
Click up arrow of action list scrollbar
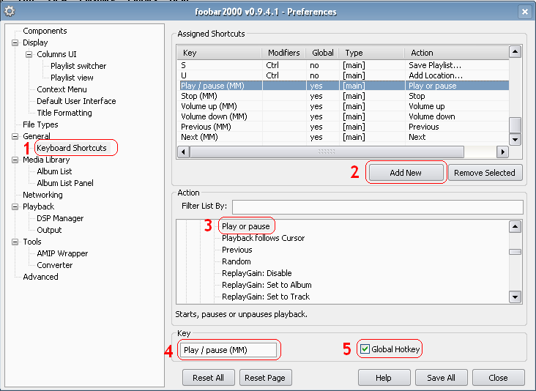(515, 226)
